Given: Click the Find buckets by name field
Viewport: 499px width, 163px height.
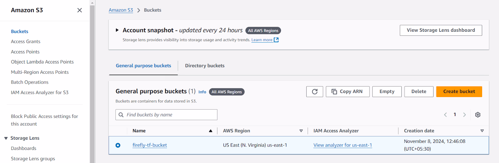Looking at the screenshot, I should pos(167,115).
